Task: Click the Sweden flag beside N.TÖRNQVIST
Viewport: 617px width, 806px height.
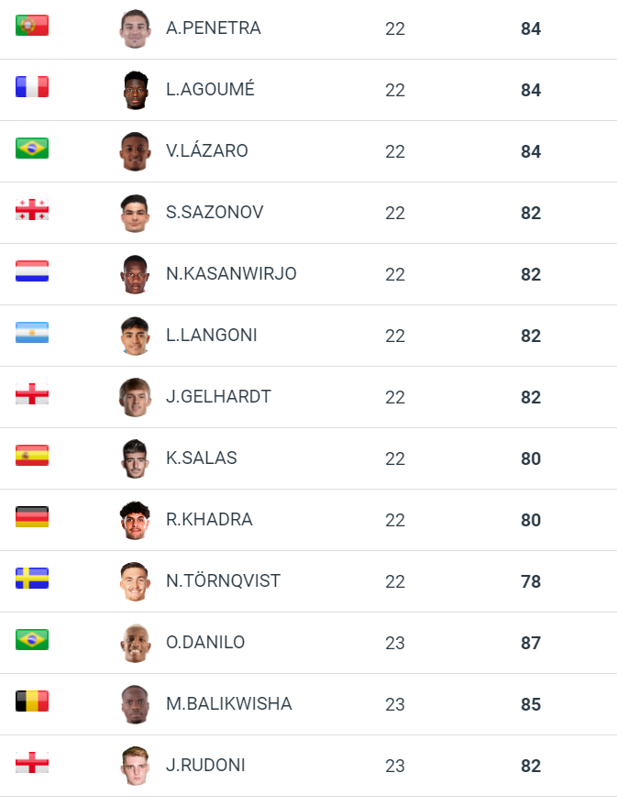Action: [x=32, y=579]
